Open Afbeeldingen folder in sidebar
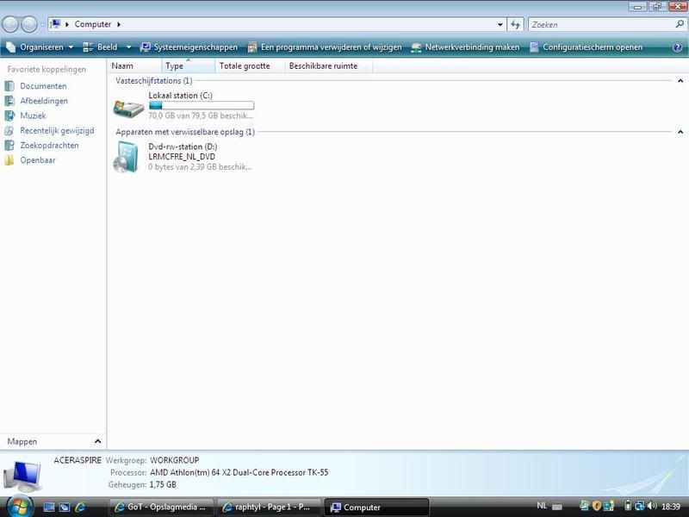Screen dimensions: 689x517 click(x=43, y=101)
